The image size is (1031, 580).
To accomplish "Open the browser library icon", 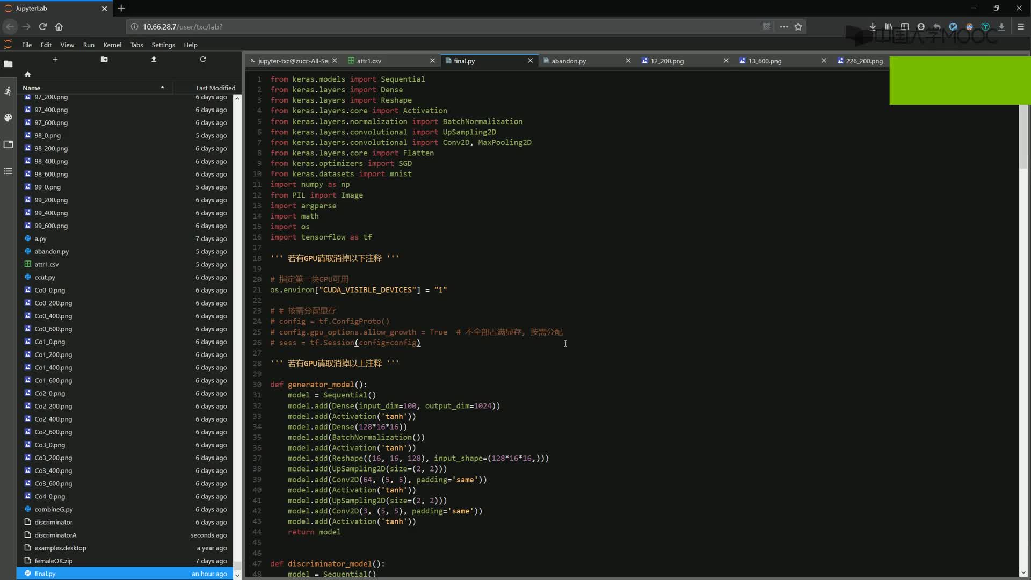I will point(889,26).
